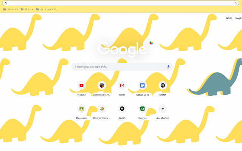Open the chrome bookmarks folder
The width and height of the screenshot is (242, 151).
(x=11, y=9)
